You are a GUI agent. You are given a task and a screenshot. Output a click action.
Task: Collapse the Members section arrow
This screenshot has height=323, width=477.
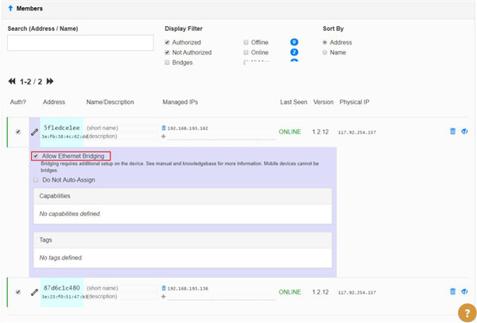click(10, 8)
